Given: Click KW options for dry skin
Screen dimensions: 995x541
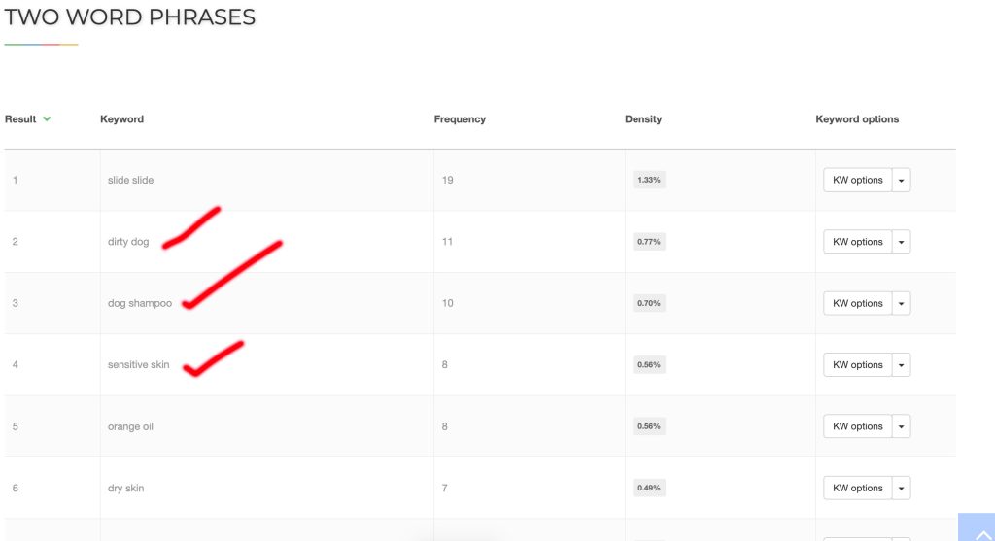Looking at the screenshot, I should (857, 489).
